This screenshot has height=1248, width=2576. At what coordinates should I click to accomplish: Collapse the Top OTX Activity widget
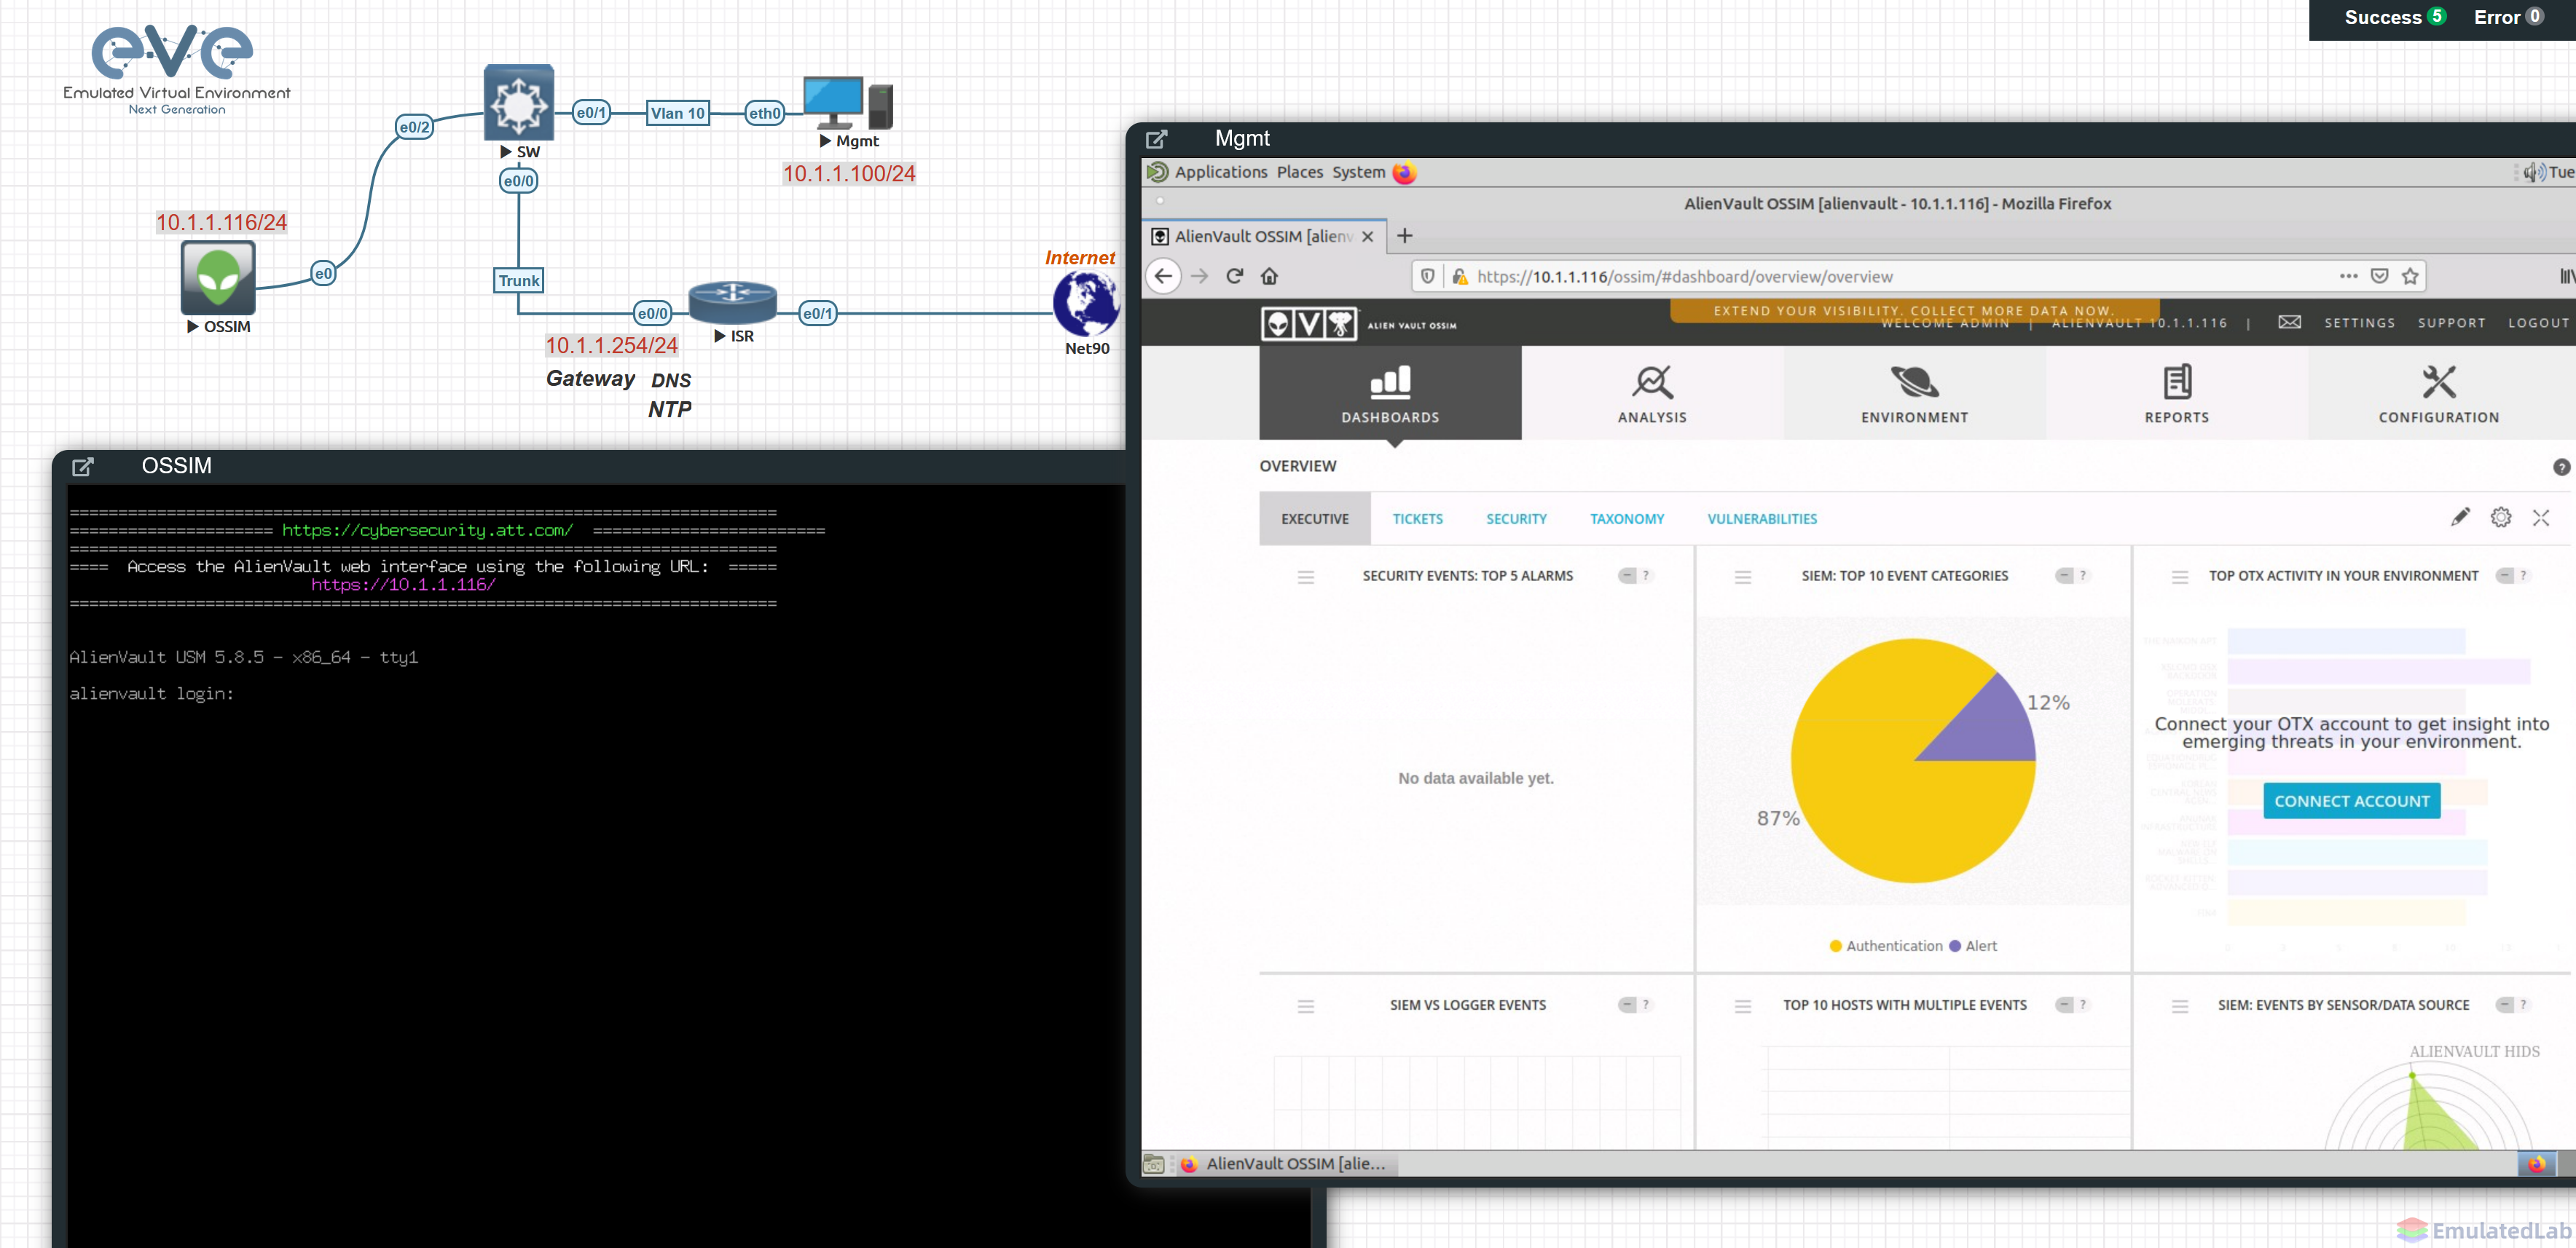click(x=2505, y=575)
